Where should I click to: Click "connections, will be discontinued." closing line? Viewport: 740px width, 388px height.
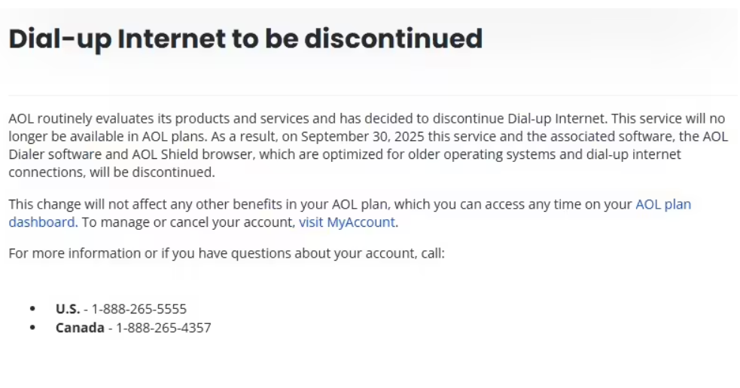tap(112, 173)
